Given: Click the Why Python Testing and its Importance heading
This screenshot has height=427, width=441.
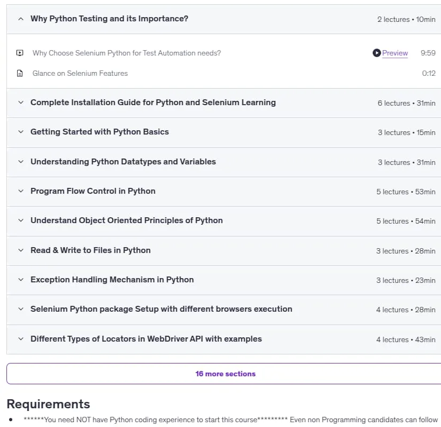Looking at the screenshot, I should 109,19.
